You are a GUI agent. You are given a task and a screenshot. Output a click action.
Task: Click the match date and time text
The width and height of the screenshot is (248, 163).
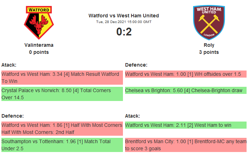coord(124,22)
